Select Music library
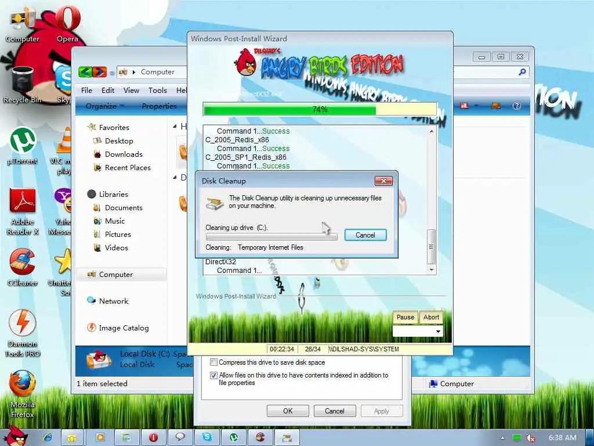The height and width of the screenshot is (446, 594). 114,221
